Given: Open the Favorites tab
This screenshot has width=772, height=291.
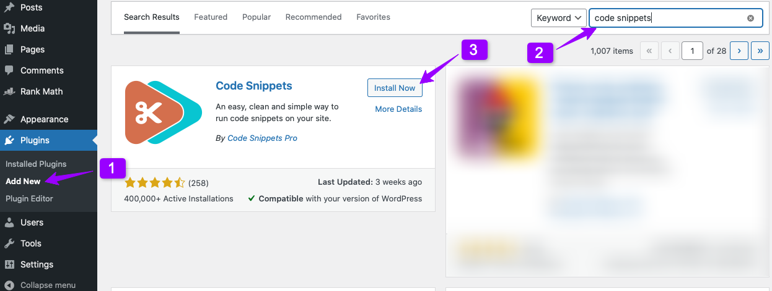Looking at the screenshot, I should point(373,17).
